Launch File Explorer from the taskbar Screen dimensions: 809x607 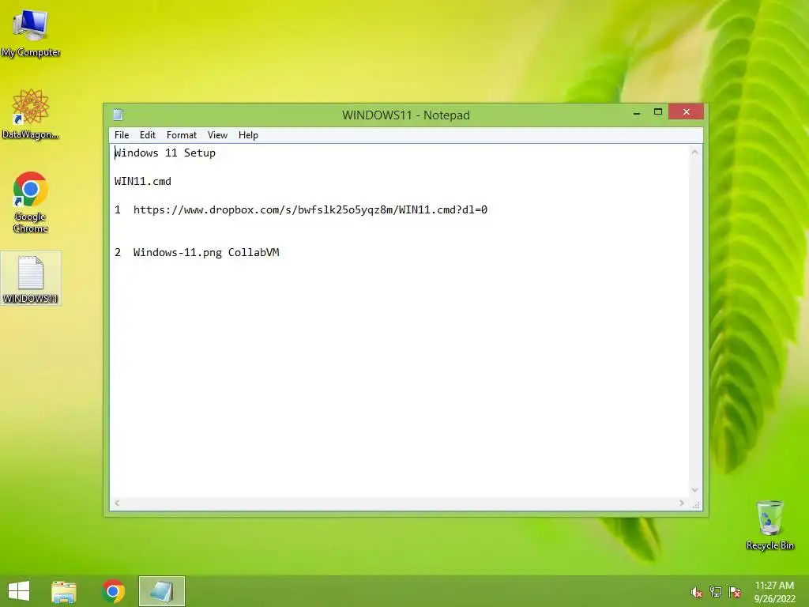[x=64, y=591]
